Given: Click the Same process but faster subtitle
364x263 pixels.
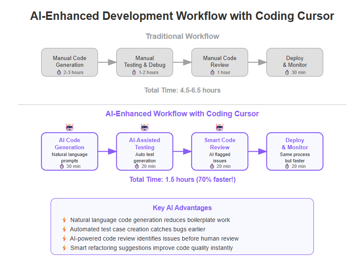Looking at the screenshot, I should tap(295, 158).
